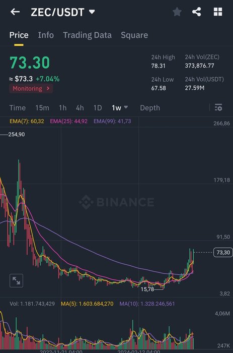Switch to the 1D interval
Screen dimensions: 233x353
98,108
